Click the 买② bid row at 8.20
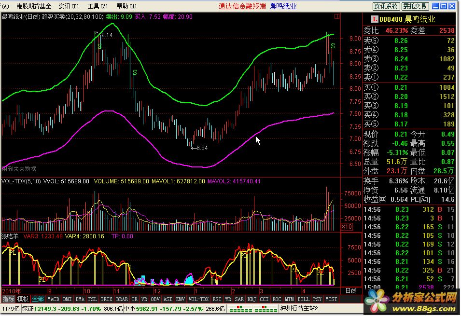This screenshot has height=316, width=461. (409, 96)
